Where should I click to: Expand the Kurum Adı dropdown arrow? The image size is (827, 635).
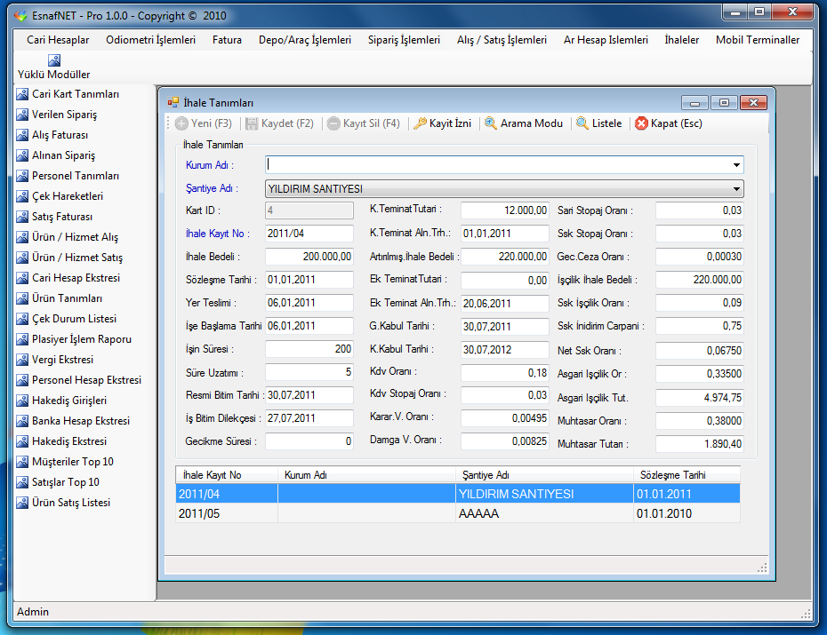point(736,165)
